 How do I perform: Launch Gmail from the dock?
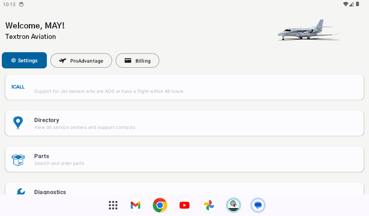click(135, 205)
